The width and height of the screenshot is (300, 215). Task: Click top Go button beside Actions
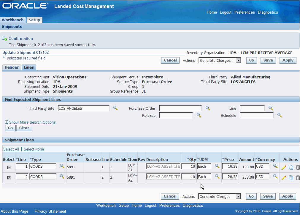click(251, 60)
